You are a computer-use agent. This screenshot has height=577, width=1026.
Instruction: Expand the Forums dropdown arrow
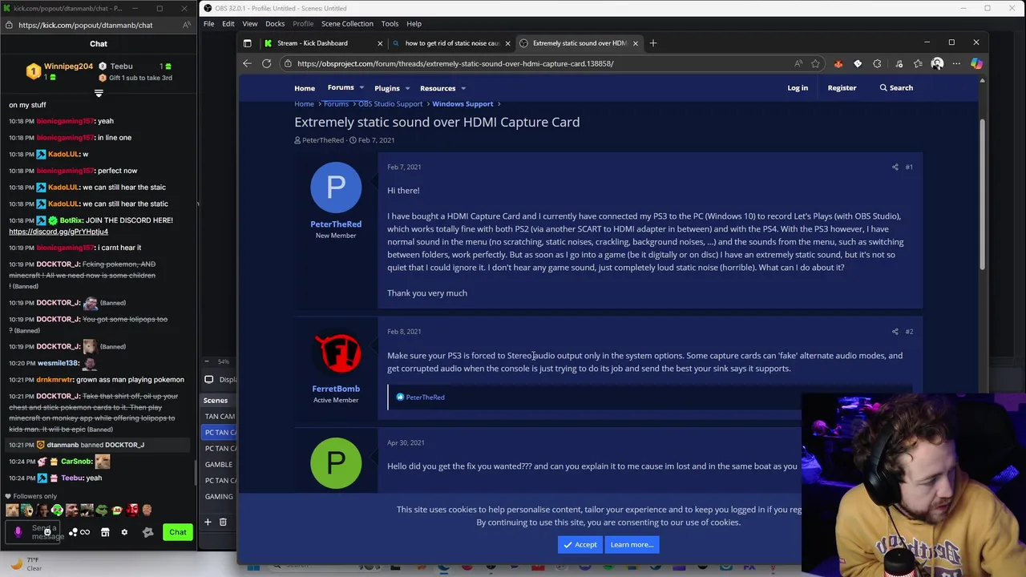pyautogui.click(x=362, y=88)
